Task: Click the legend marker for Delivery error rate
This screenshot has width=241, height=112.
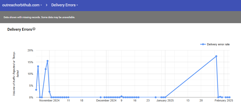Action: point(203,44)
